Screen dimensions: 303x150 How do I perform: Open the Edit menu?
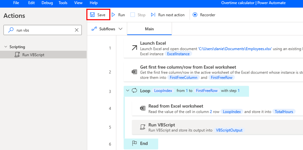(31, 3)
